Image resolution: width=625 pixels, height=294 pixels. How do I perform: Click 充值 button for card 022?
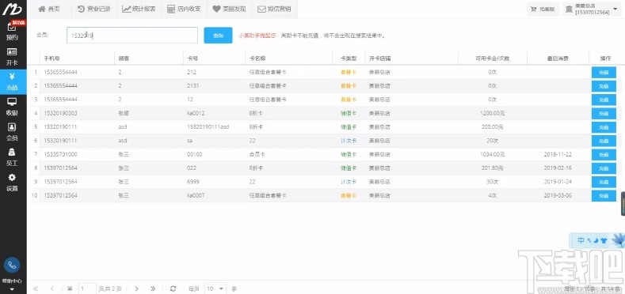click(604, 168)
